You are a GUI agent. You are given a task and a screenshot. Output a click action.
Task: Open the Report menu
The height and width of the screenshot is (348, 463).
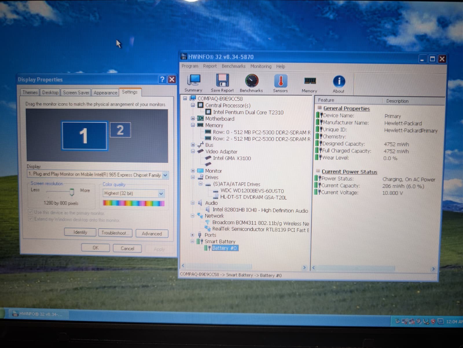point(210,66)
